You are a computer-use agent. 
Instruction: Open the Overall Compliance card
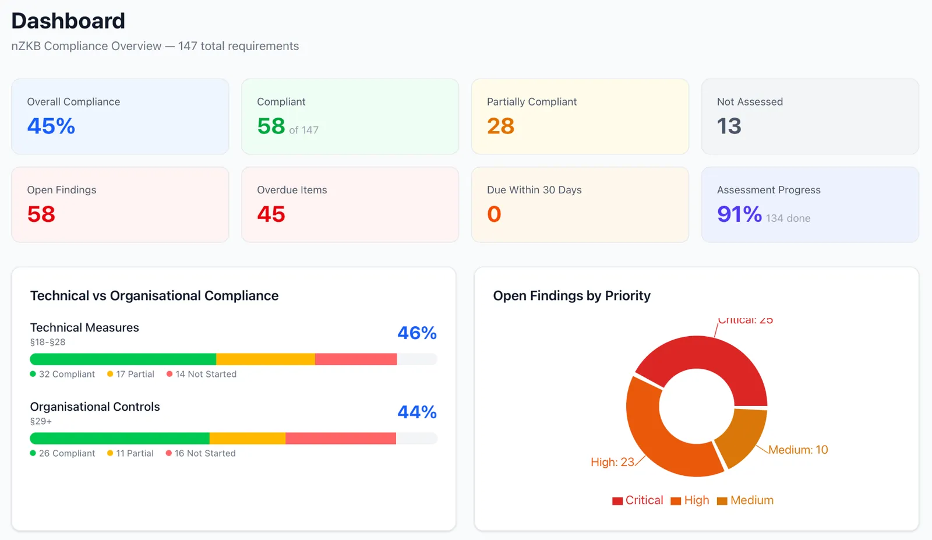[120, 117]
